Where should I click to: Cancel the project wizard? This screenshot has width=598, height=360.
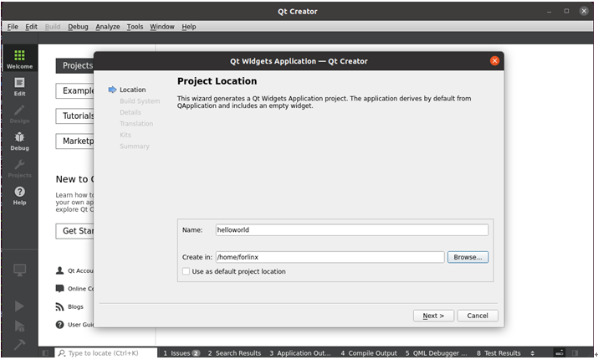pyautogui.click(x=478, y=316)
